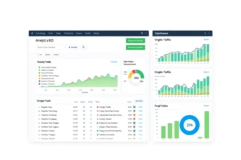
Task: Click the magnifier search button under the title
Action: (83, 47)
